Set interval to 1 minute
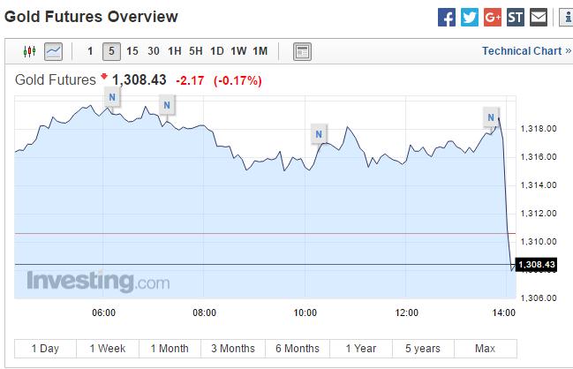Image resolution: width=573 pixels, height=369 pixels. coord(90,51)
